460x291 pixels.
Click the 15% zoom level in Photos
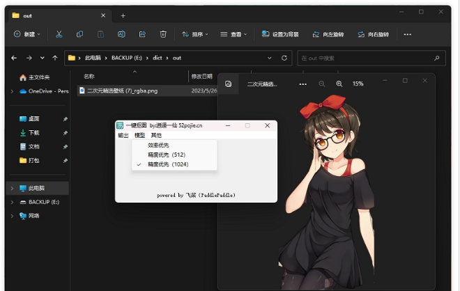point(358,84)
